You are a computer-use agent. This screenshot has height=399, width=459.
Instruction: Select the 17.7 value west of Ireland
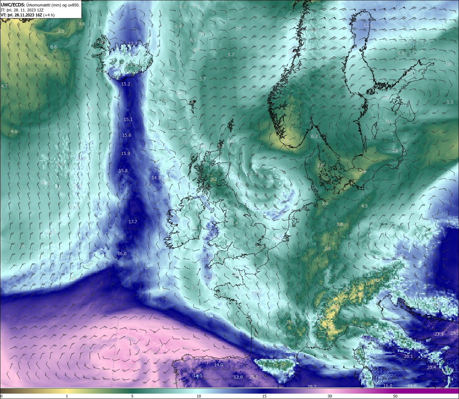coord(133,222)
